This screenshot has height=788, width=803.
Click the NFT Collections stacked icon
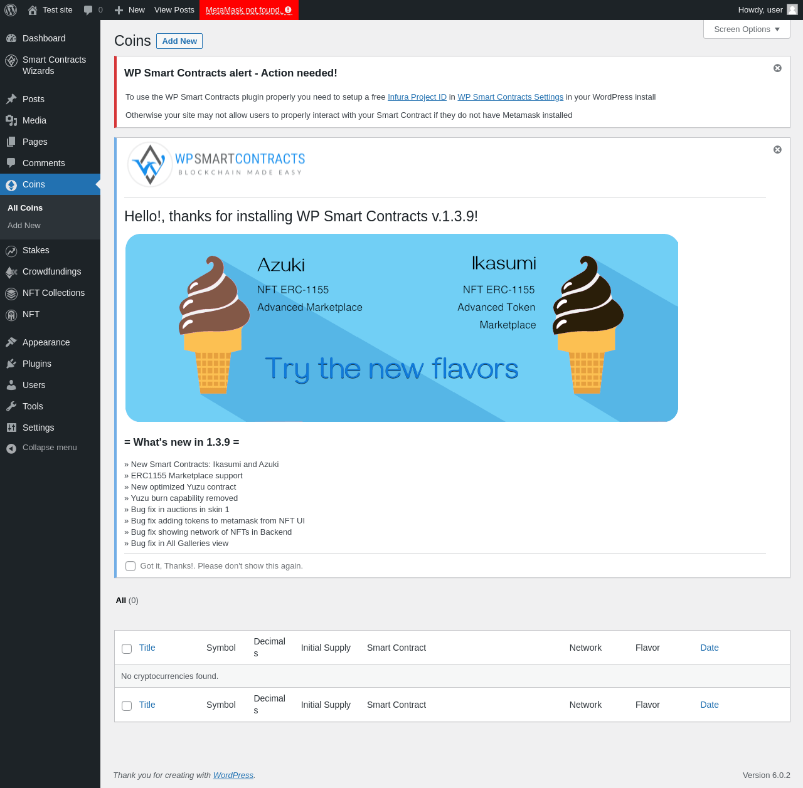pyautogui.click(x=11, y=293)
